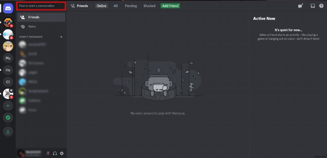
Task: Click the Active Now heading
Action: [264, 18]
